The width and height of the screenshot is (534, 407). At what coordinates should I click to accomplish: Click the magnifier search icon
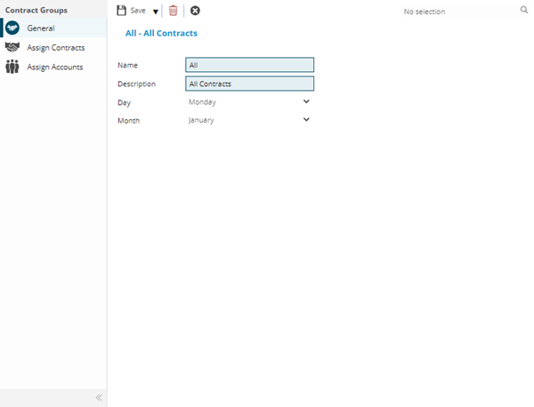tap(524, 11)
